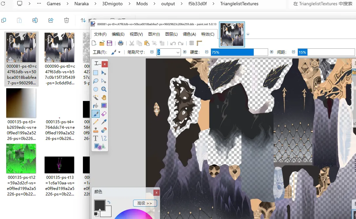This screenshot has height=219, width=356.
Task: Swap primary and secondary colors
Action: (109, 202)
